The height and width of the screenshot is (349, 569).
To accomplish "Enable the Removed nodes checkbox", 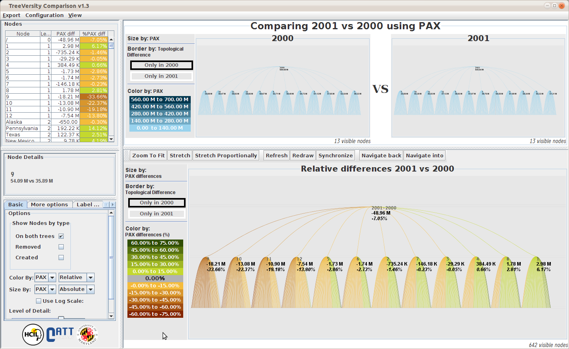I will (x=61, y=247).
